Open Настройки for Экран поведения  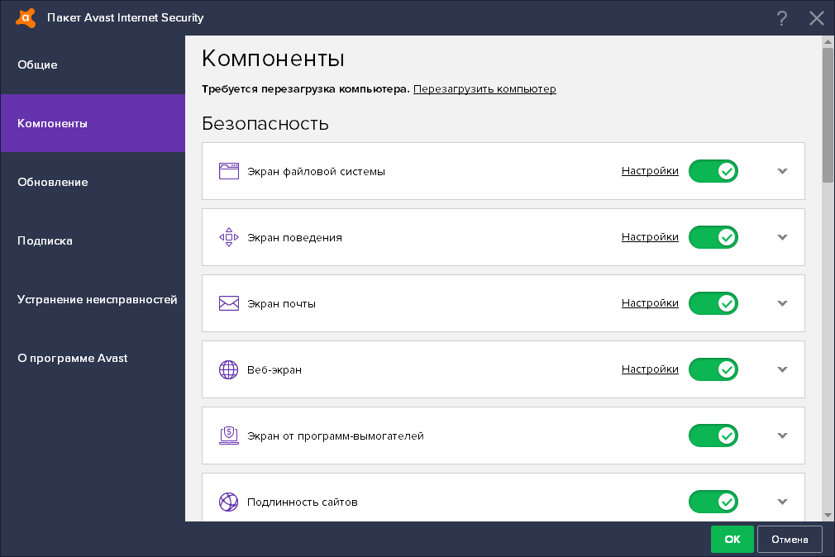[x=650, y=237]
